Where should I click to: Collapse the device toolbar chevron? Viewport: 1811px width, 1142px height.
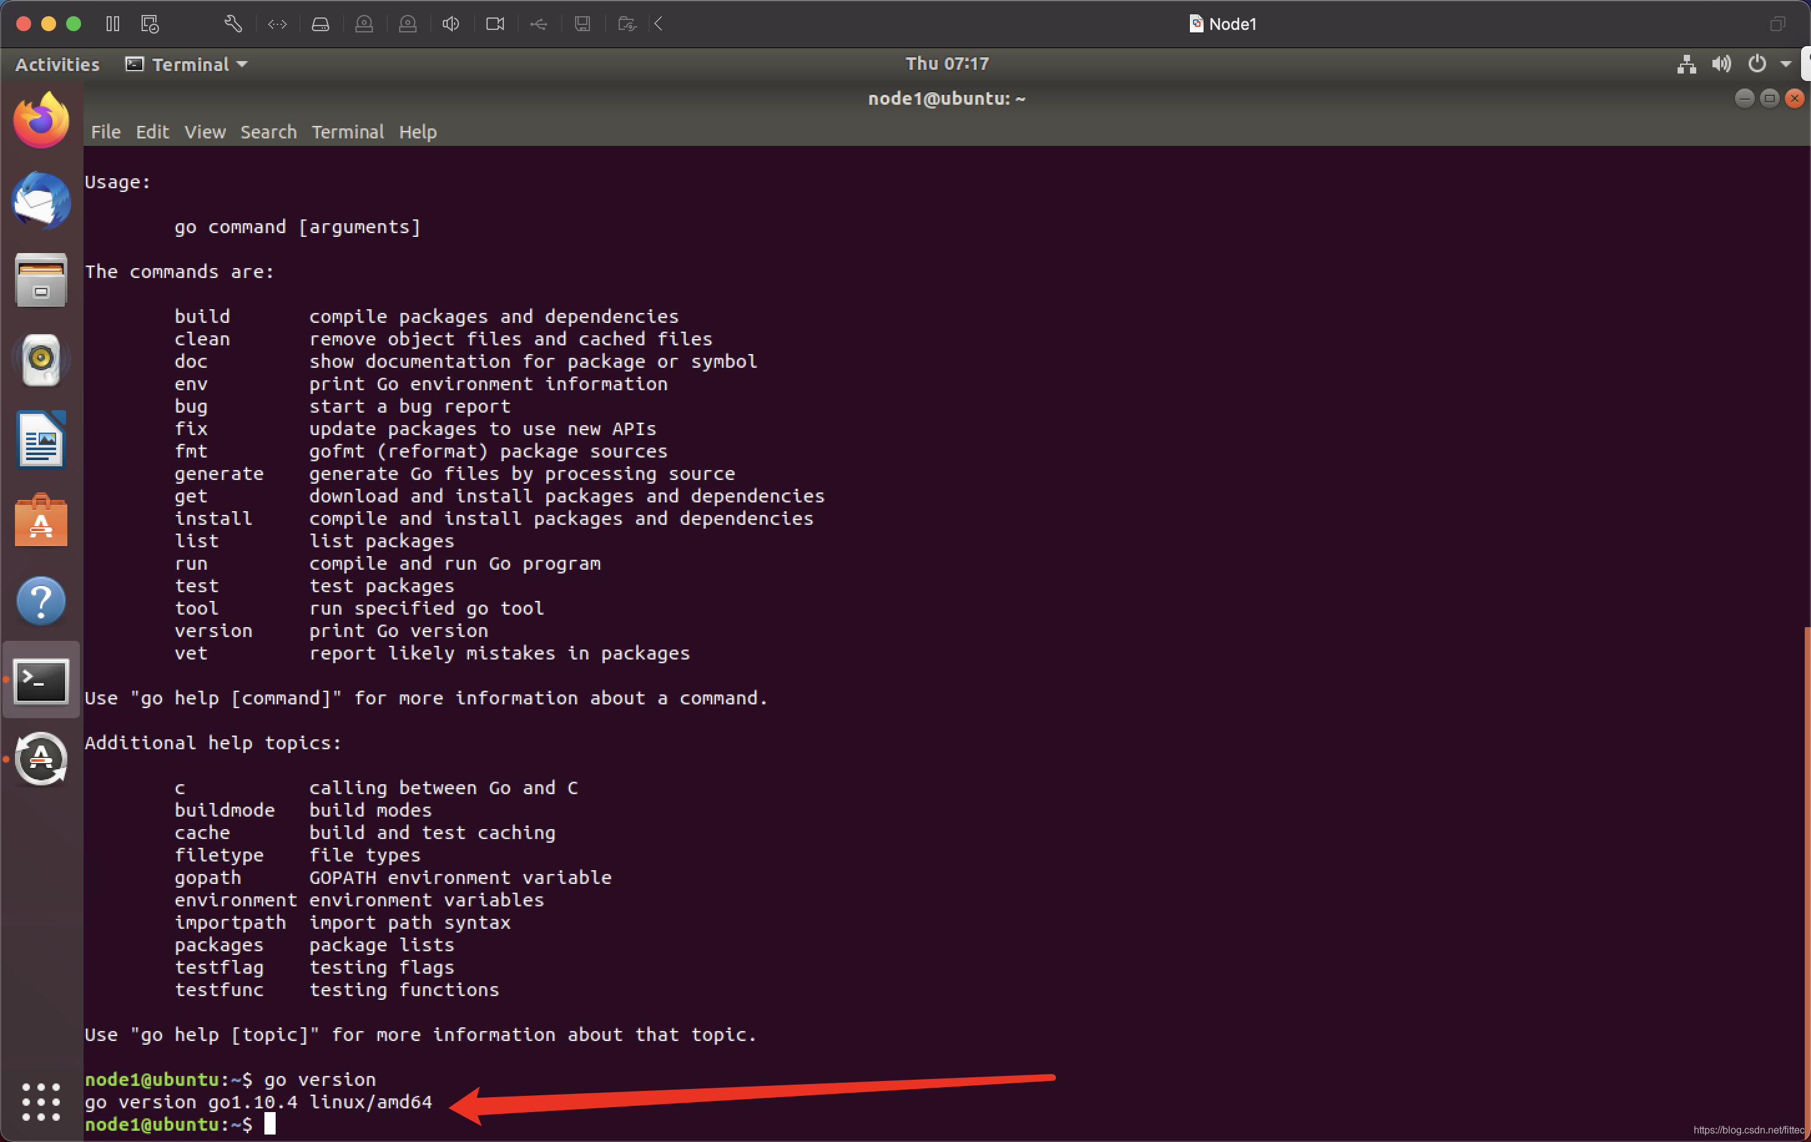pyautogui.click(x=659, y=24)
